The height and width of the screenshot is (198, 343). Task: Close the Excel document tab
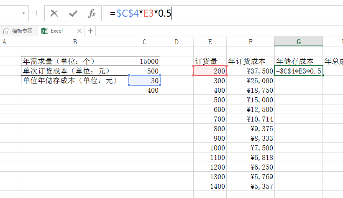click(79, 31)
